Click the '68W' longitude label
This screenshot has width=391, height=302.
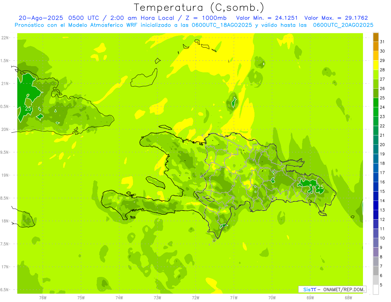tap(348, 298)
